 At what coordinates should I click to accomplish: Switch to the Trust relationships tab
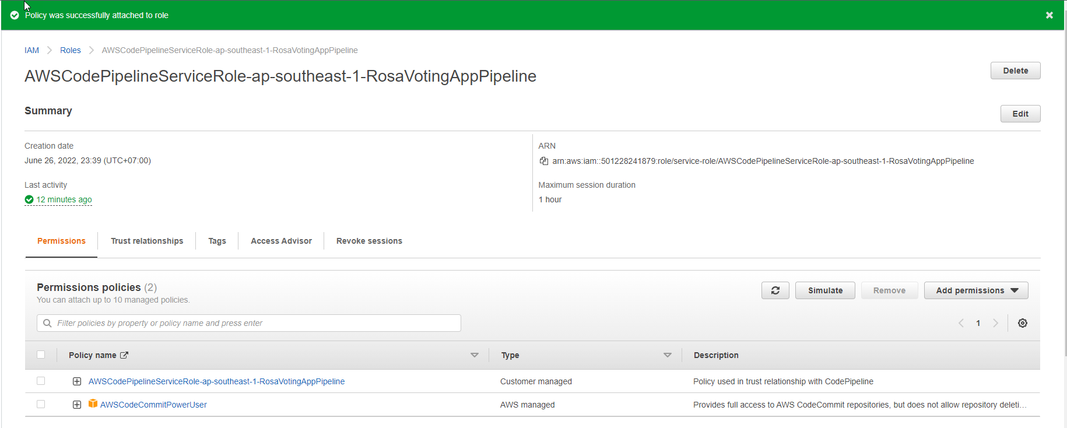click(x=147, y=241)
